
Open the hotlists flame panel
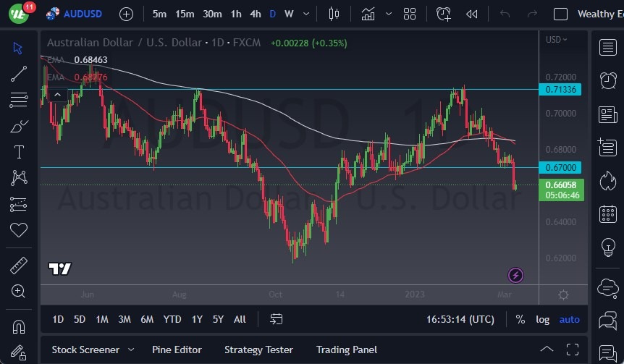[607, 181]
